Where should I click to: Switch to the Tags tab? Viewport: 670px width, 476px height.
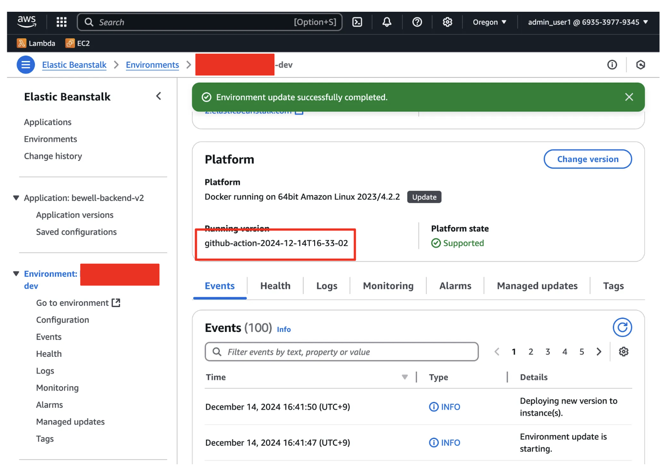(x=614, y=286)
